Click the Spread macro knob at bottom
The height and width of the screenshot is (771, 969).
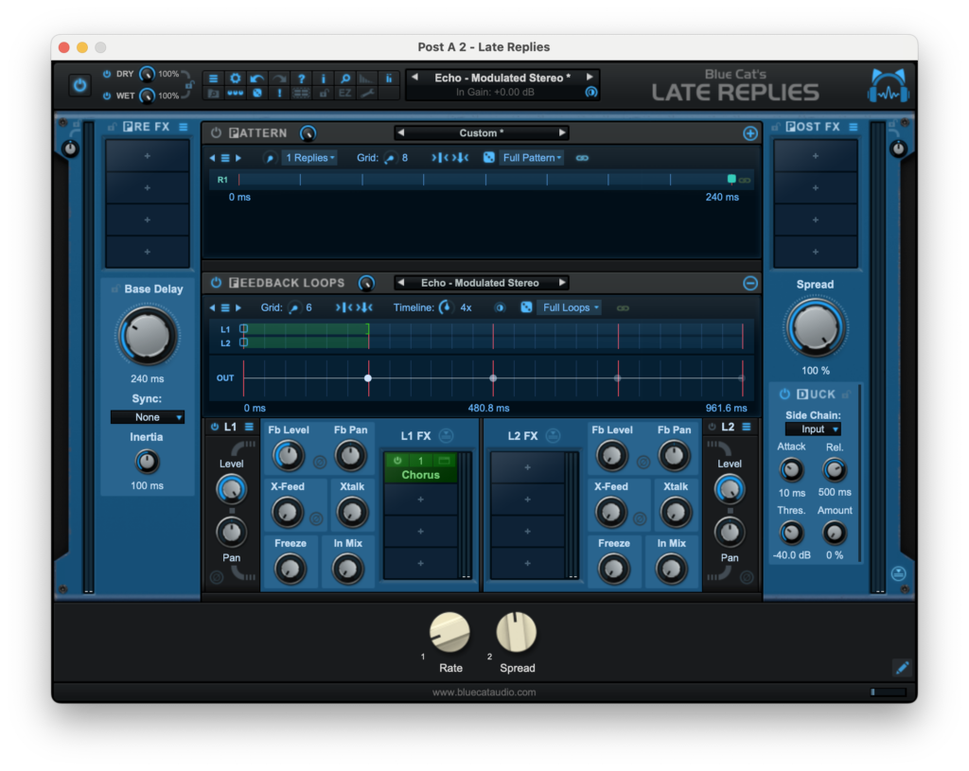click(516, 632)
